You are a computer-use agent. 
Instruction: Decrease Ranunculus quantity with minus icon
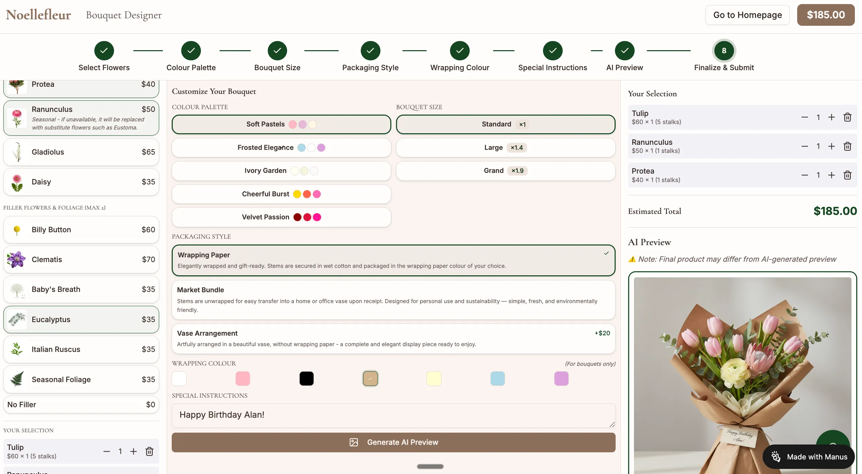(x=805, y=146)
